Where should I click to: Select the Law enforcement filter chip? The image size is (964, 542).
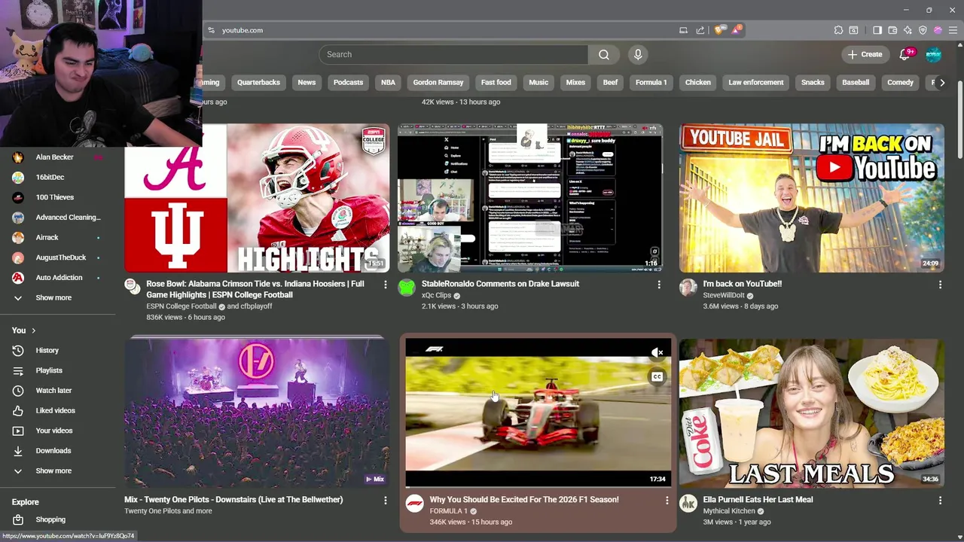click(756, 83)
